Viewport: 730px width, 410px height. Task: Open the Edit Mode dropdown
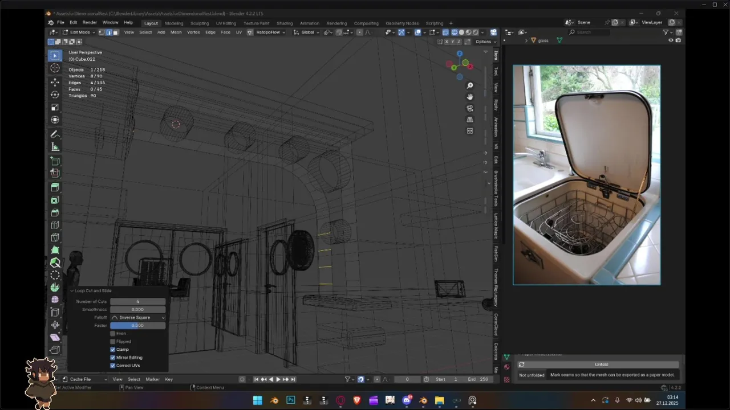tap(79, 32)
